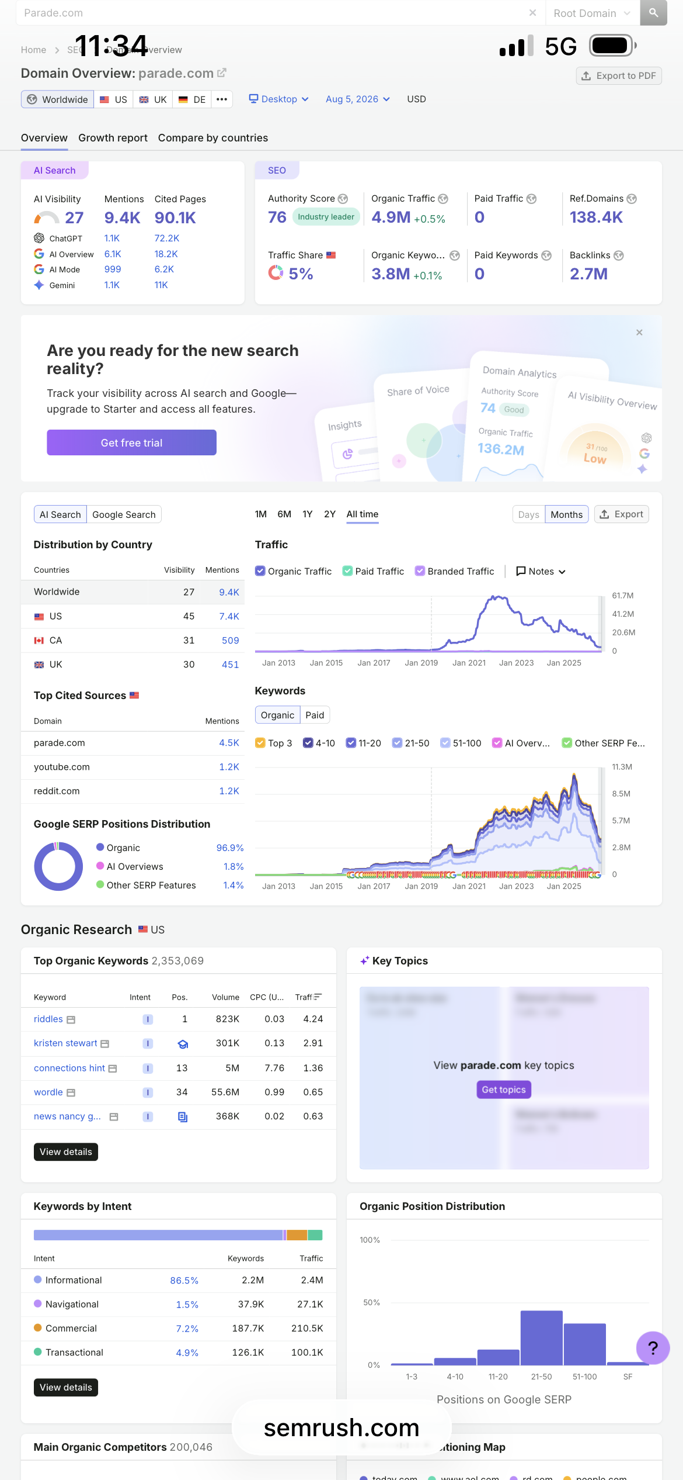Image resolution: width=683 pixels, height=1480 pixels.
Task: Select the Worldwide filter button
Action: [57, 99]
